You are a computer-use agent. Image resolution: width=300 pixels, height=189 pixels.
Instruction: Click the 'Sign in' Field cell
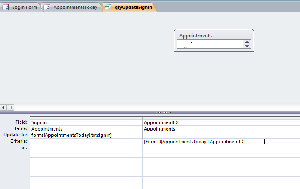click(86, 122)
